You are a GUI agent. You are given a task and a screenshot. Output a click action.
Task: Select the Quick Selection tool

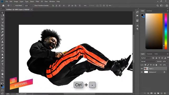click(x=2, y=22)
